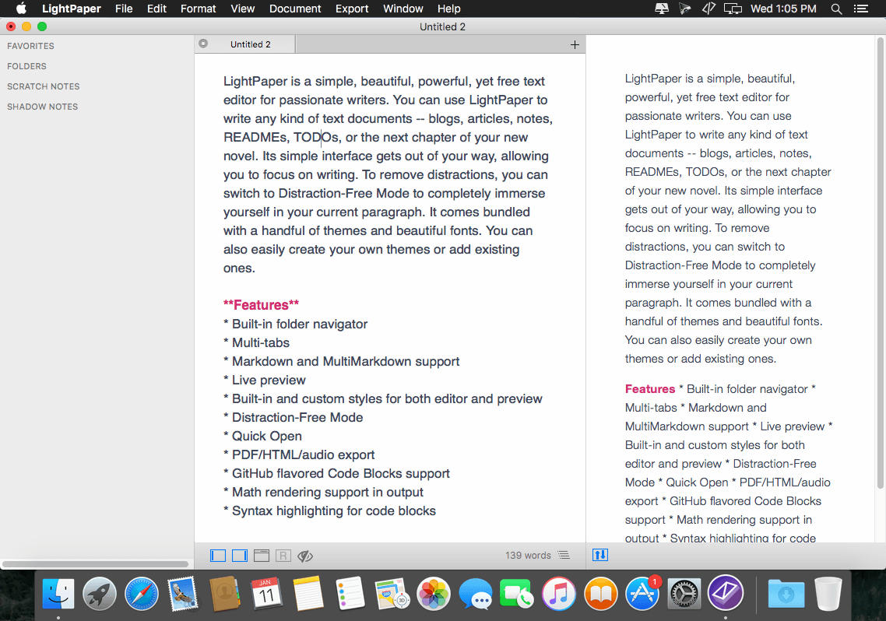Image resolution: width=886 pixels, height=621 pixels.
Task: Open the Format menu
Action: pyautogui.click(x=199, y=9)
